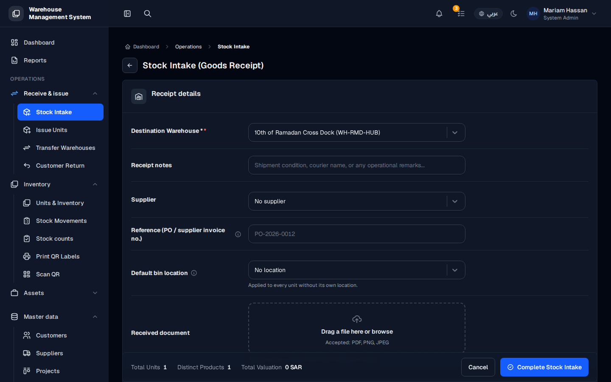The width and height of the screenshot is (611, 382).
Task: Toggle dark mode moon icon
Action: [x=513, y=14]
